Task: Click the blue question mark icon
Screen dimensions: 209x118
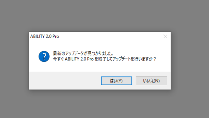Action: click(x=44, y=56)
